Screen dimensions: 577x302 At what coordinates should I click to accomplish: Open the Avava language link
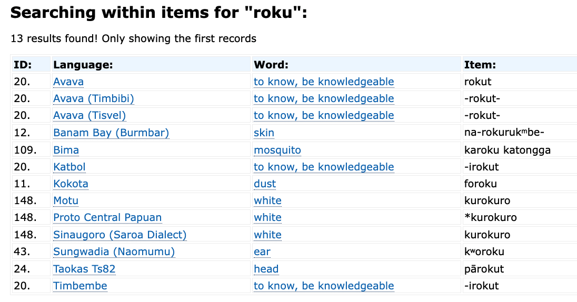pos(68,82)
